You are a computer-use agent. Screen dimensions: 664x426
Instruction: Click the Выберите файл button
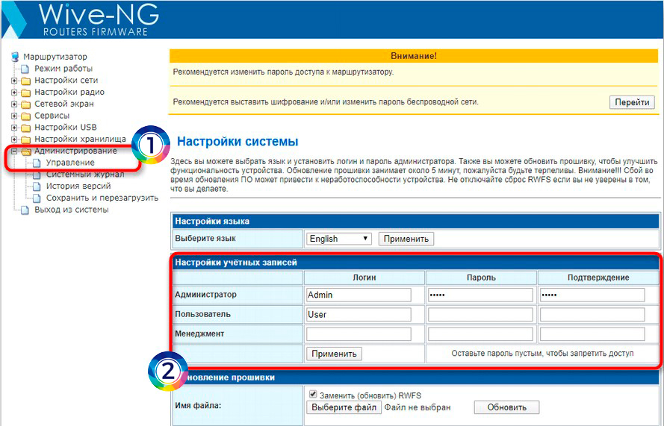click(344, 407)
